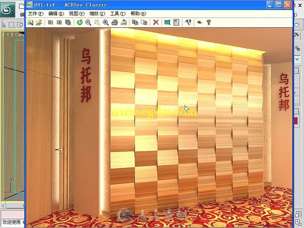This screenshot has height=228, width=304.
Task: Click the 欢迎使用 status text
Action: tap(11, 222)
